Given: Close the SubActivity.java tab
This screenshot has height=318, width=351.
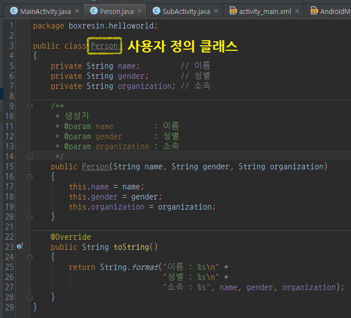Looking at the screenshot, I should [216, 11].
